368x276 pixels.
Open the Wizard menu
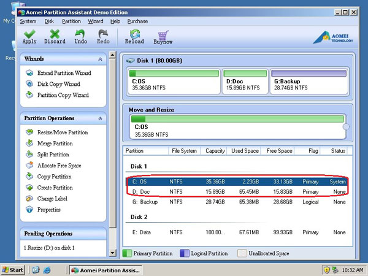pos(96,21)
